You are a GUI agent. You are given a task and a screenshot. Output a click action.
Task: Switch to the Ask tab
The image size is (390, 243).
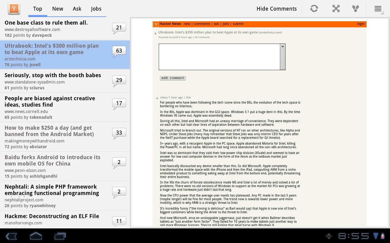coord(77,9)
